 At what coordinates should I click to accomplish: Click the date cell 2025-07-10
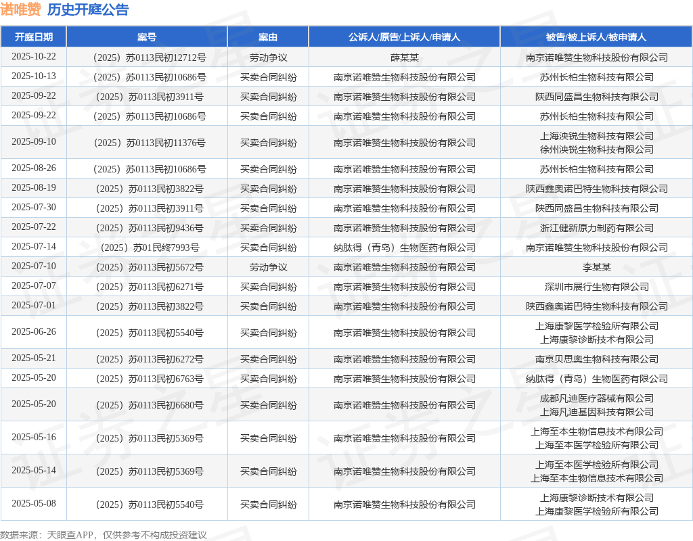(34, 266)
